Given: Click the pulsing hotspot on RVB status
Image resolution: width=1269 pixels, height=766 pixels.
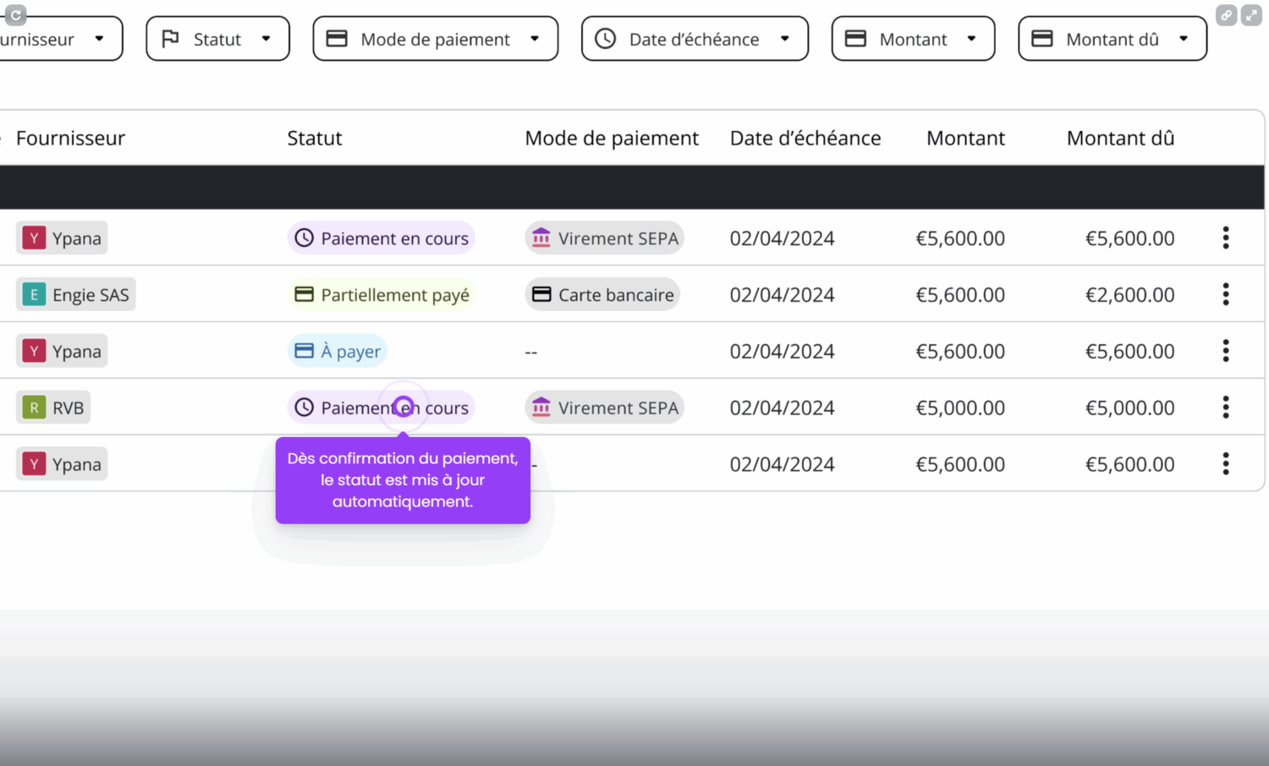Looking at the screenshot, I should coord(404,407).
